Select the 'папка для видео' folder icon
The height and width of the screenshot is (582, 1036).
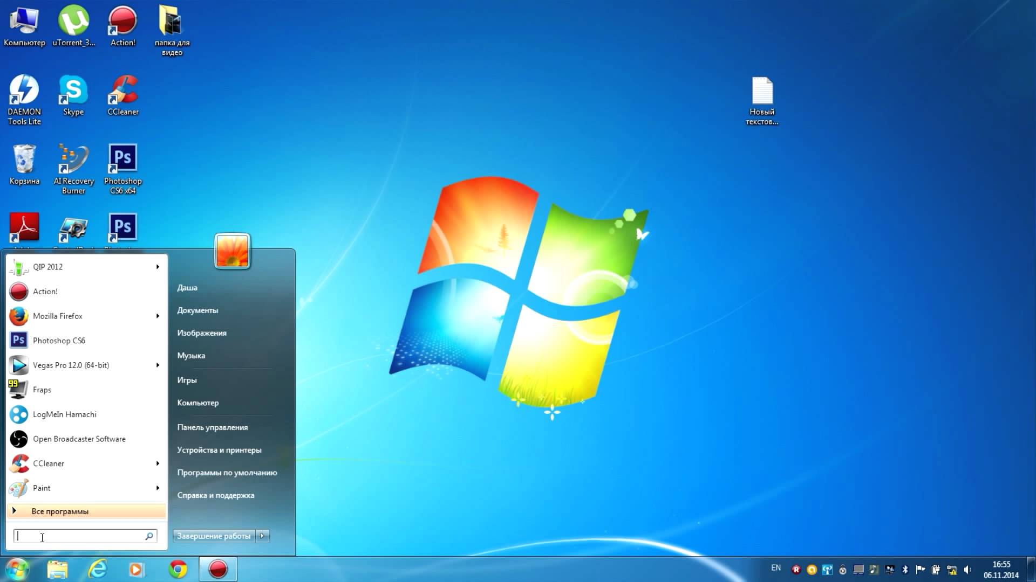click(x=172, y=31)
